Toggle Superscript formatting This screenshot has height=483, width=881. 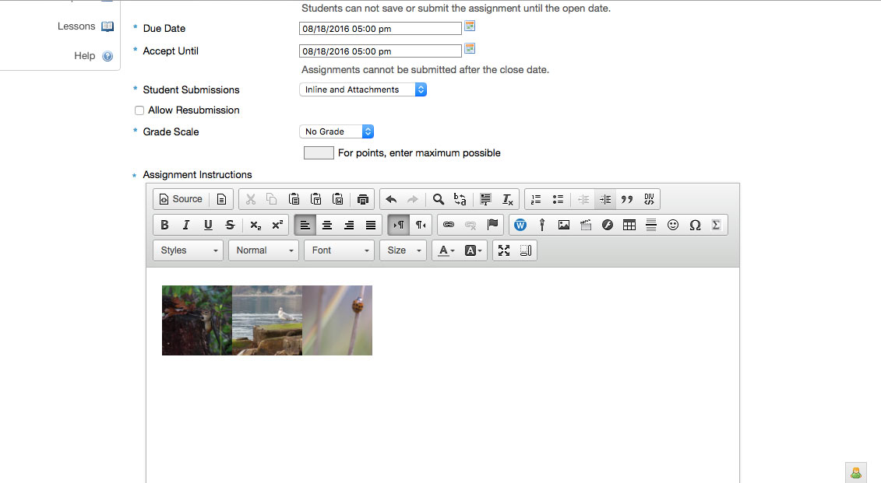(x=277, y=225)
